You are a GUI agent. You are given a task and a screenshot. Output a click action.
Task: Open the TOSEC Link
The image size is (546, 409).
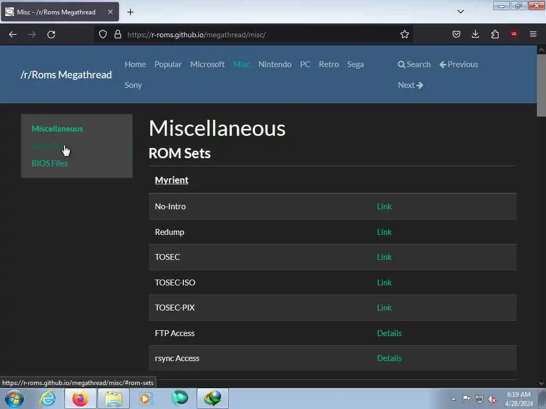(x=384, y=257)
